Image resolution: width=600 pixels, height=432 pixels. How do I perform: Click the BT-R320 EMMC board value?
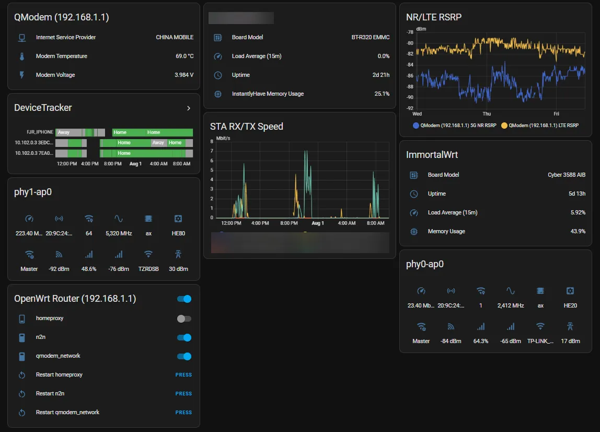coord(371,38)
